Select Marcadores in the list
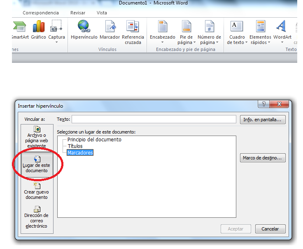 coord(80,153)
